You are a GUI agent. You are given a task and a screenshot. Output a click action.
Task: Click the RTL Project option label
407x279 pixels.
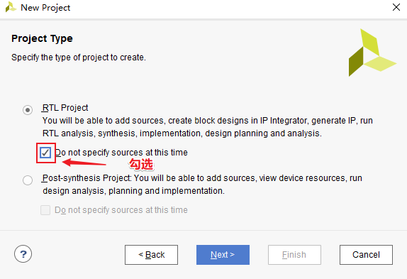pyautogui.click(x=65, y=108)
